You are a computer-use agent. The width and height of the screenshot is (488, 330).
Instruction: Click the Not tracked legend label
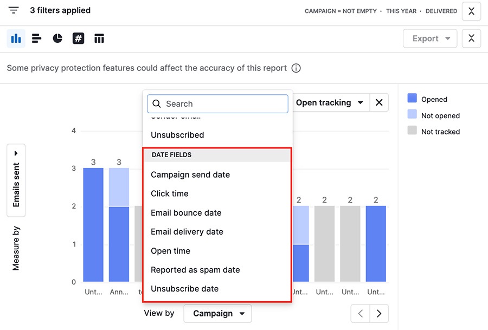coord(440,132)
